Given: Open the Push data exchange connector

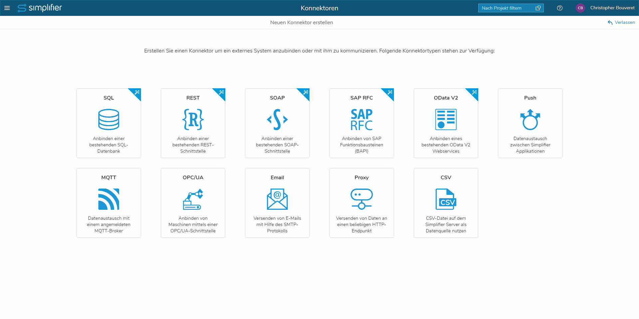Looking at the screenshot, I should click(x=530, y=120).
